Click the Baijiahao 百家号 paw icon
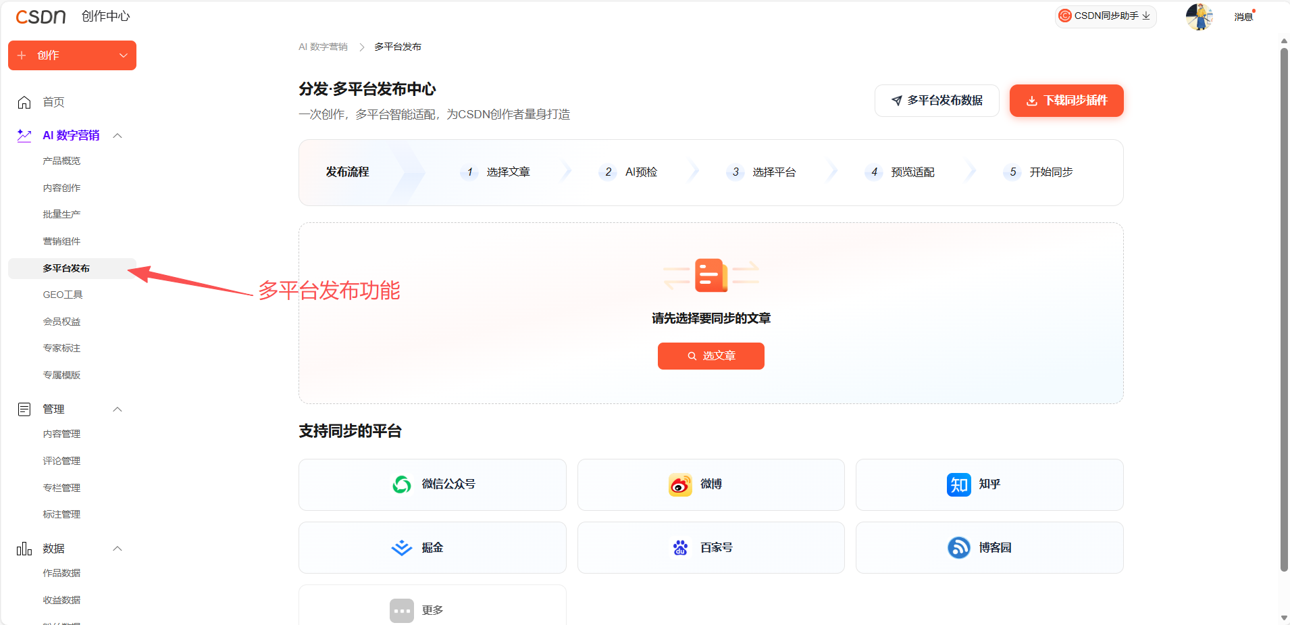This screenshot has height=625, width=1290. 680,548
